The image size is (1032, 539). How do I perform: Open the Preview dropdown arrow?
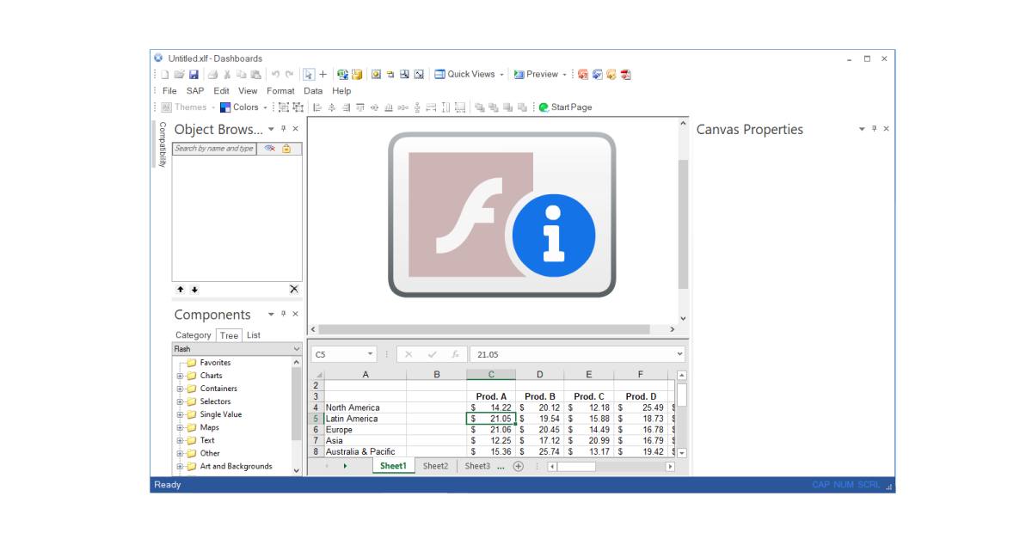(x=564, y=75)
